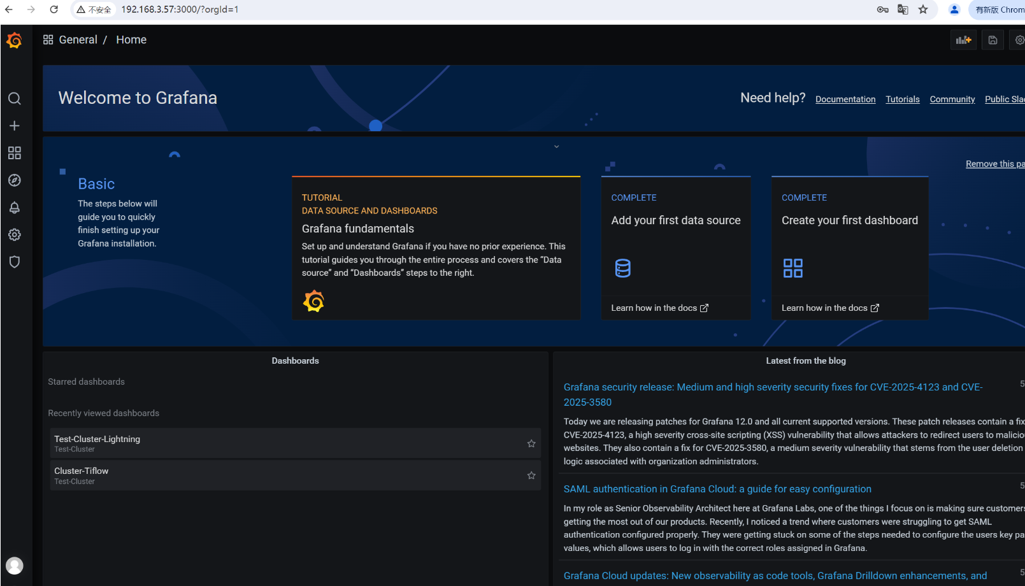
Task: Open the Home breadcrumb dashboard picker
Action: coord(131,39)
